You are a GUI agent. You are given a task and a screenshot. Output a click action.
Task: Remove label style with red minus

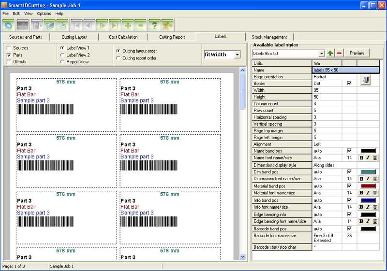click(x=339, y=53)
